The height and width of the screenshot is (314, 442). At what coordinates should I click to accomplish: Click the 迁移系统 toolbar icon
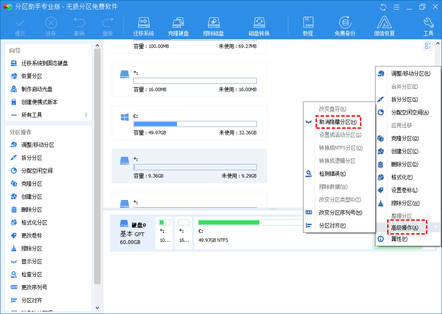click(143, 27)
